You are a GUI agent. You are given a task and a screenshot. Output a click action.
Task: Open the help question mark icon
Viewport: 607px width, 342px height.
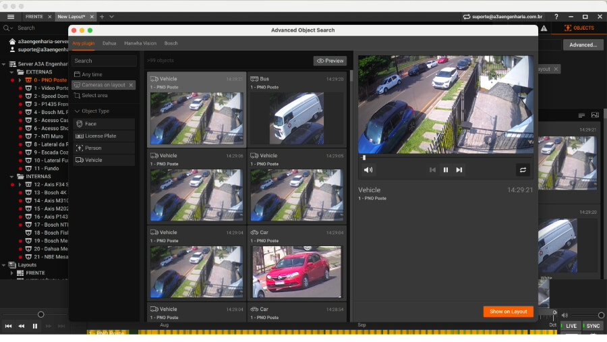(556, 17)
